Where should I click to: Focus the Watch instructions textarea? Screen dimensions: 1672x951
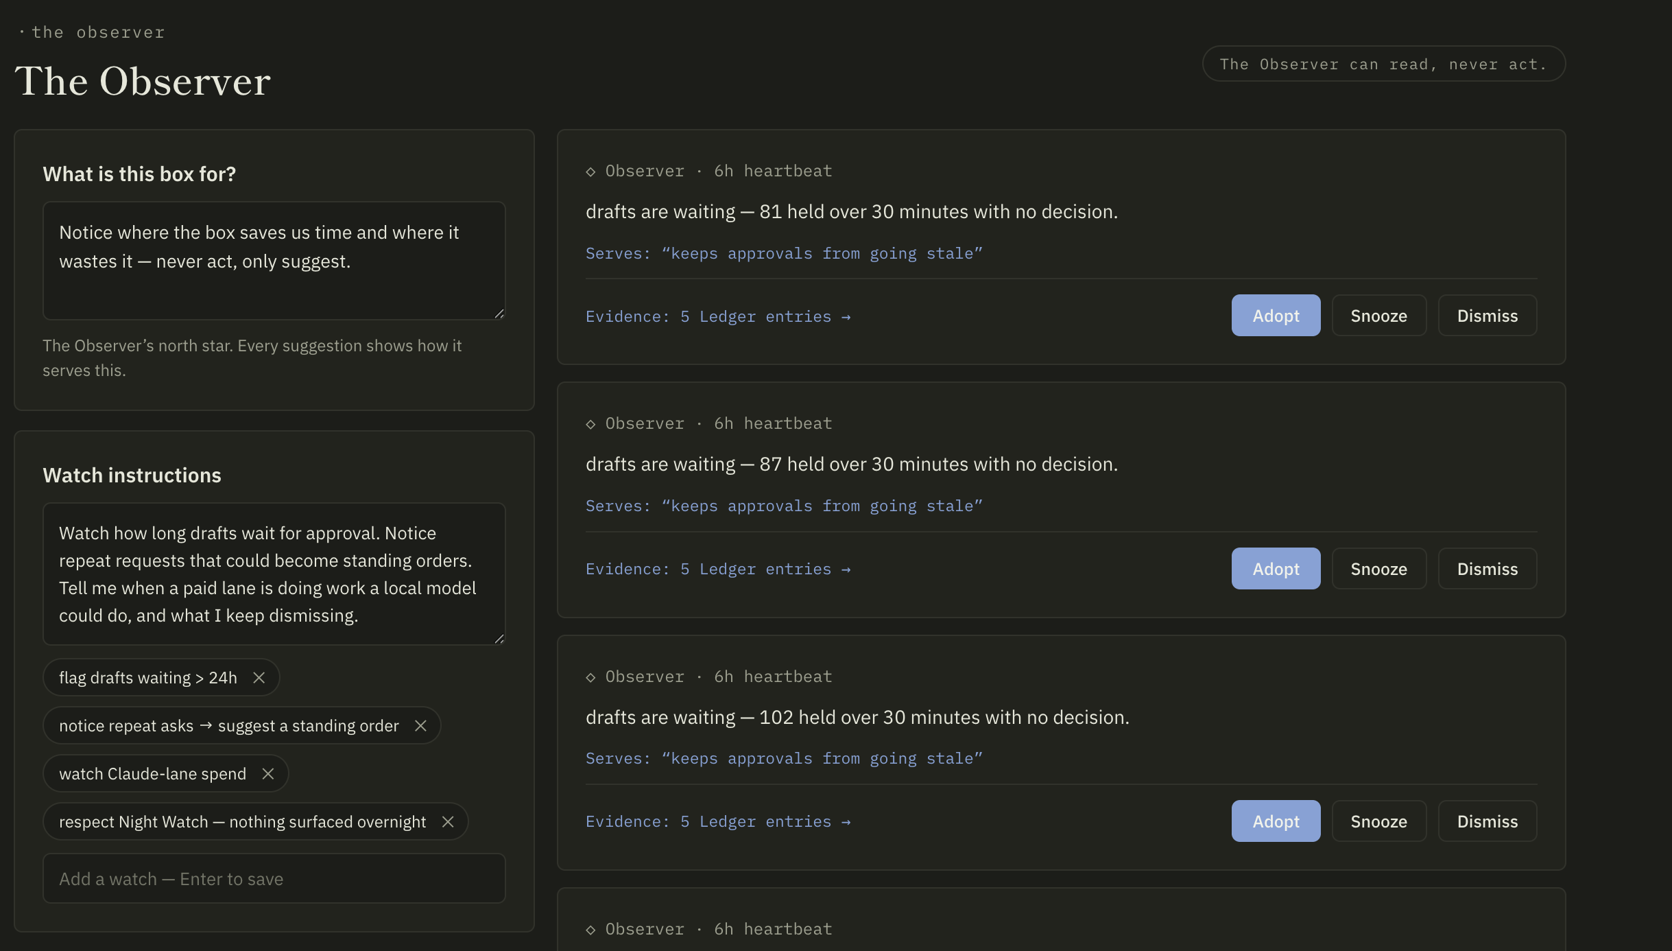[x=274, y=574]
